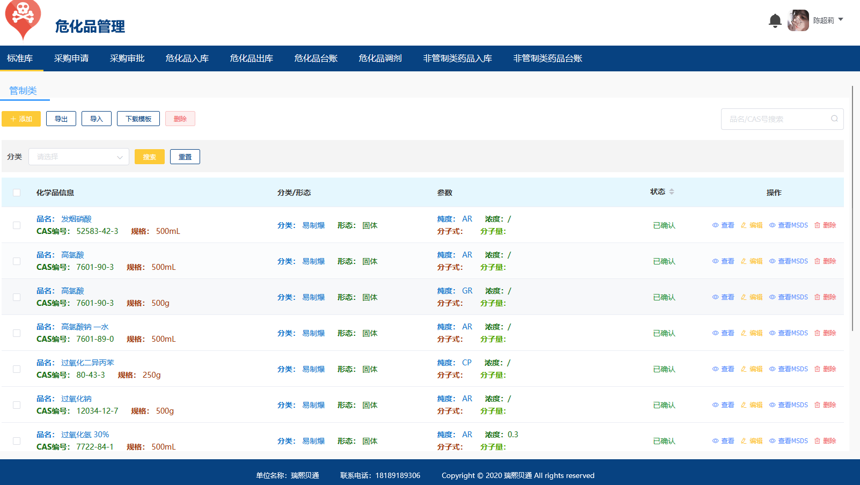Screen dimensions: 860x485
Task: Click the page vertical scrollbar
Action: point(852,209)
